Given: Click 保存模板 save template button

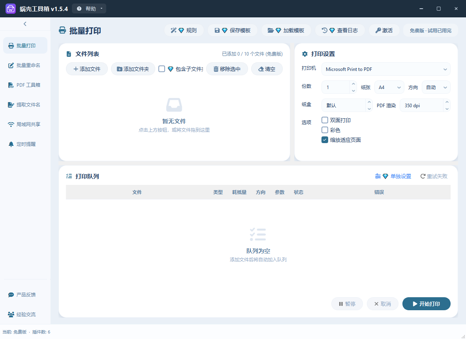Looking at the screenshot, I should pos(232,30).
